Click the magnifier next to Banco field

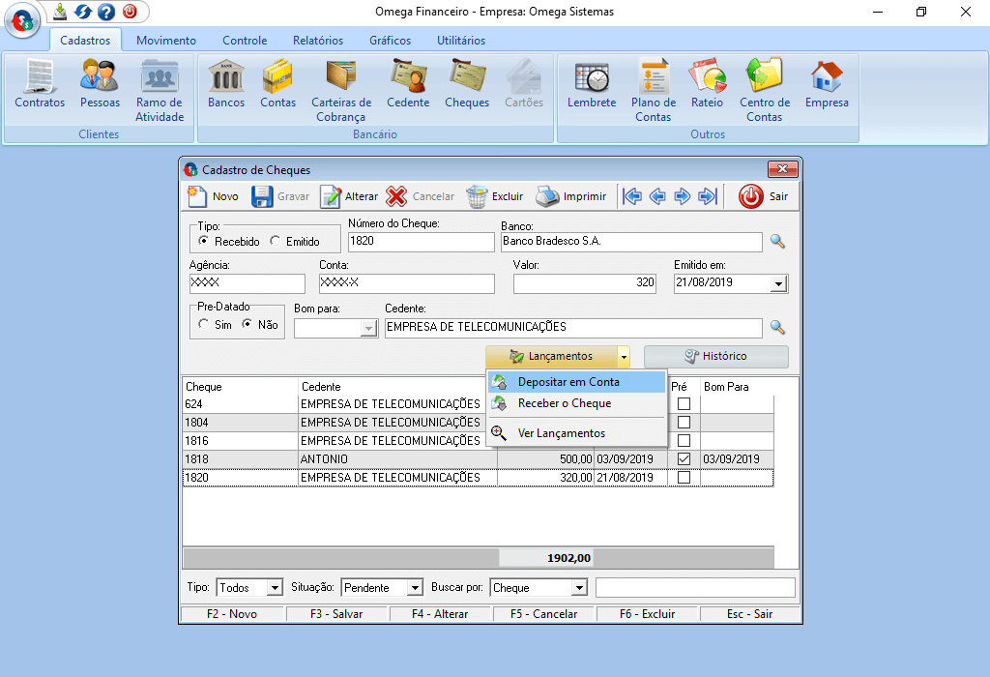click(x=777, y=242)
